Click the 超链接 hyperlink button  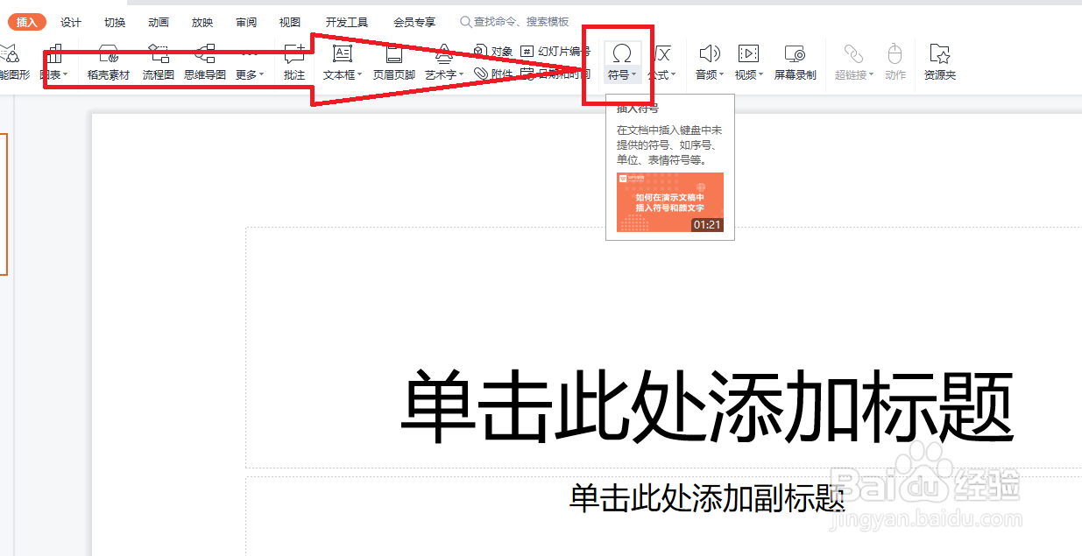pos(851,61)
